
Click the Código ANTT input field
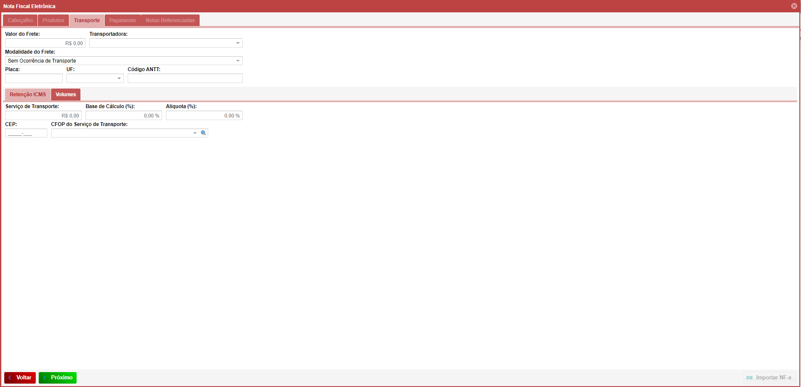(185, 78)
